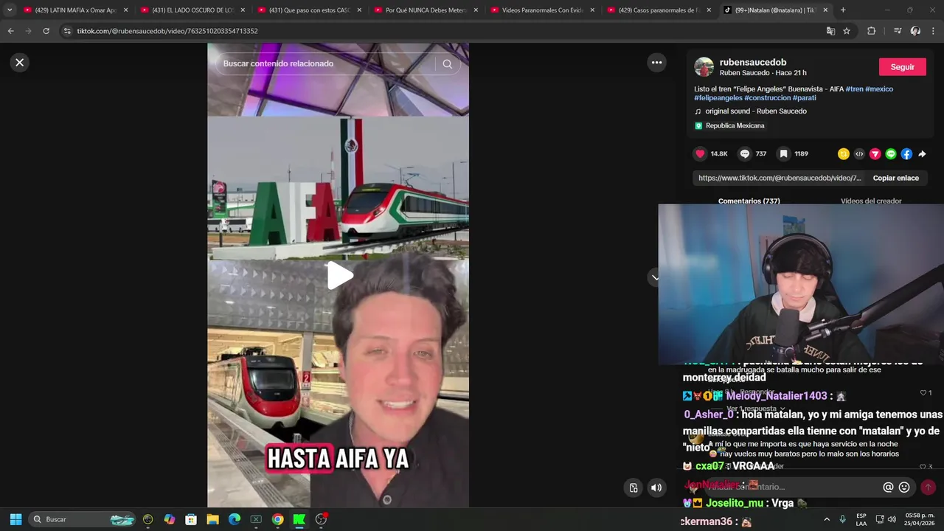Open rubensaucedob profile avatar
The height and width of the screenshot is (531, 944).
(x=704, y=67)
